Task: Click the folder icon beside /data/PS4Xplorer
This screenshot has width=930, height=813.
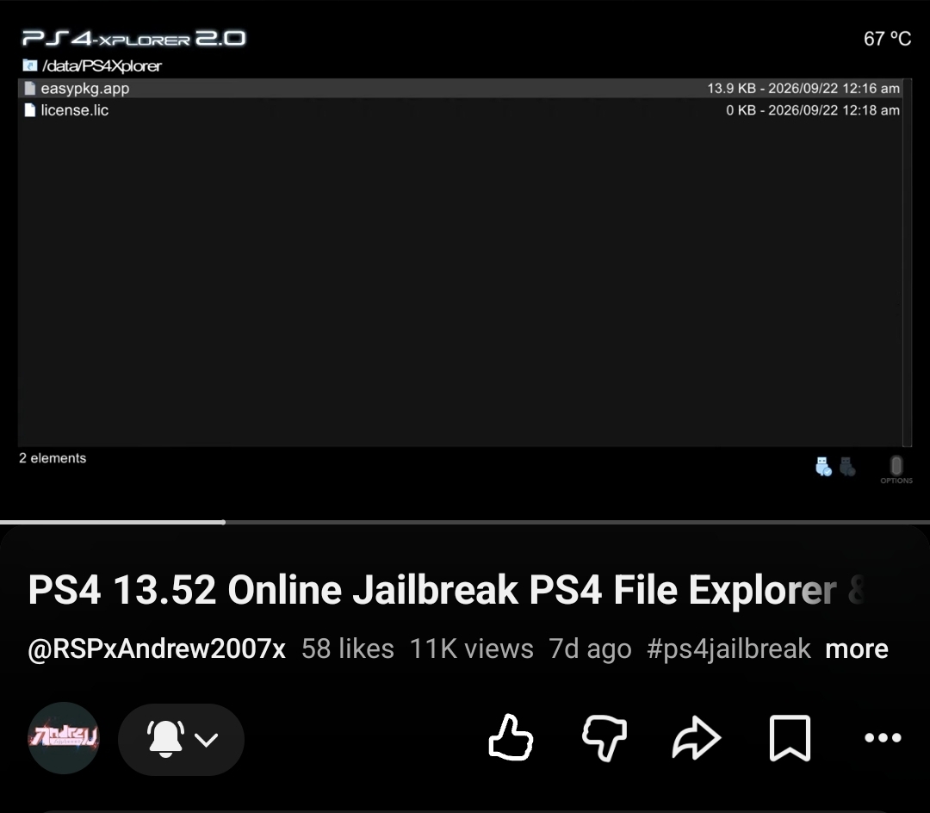Action: [x=29, y=65]
